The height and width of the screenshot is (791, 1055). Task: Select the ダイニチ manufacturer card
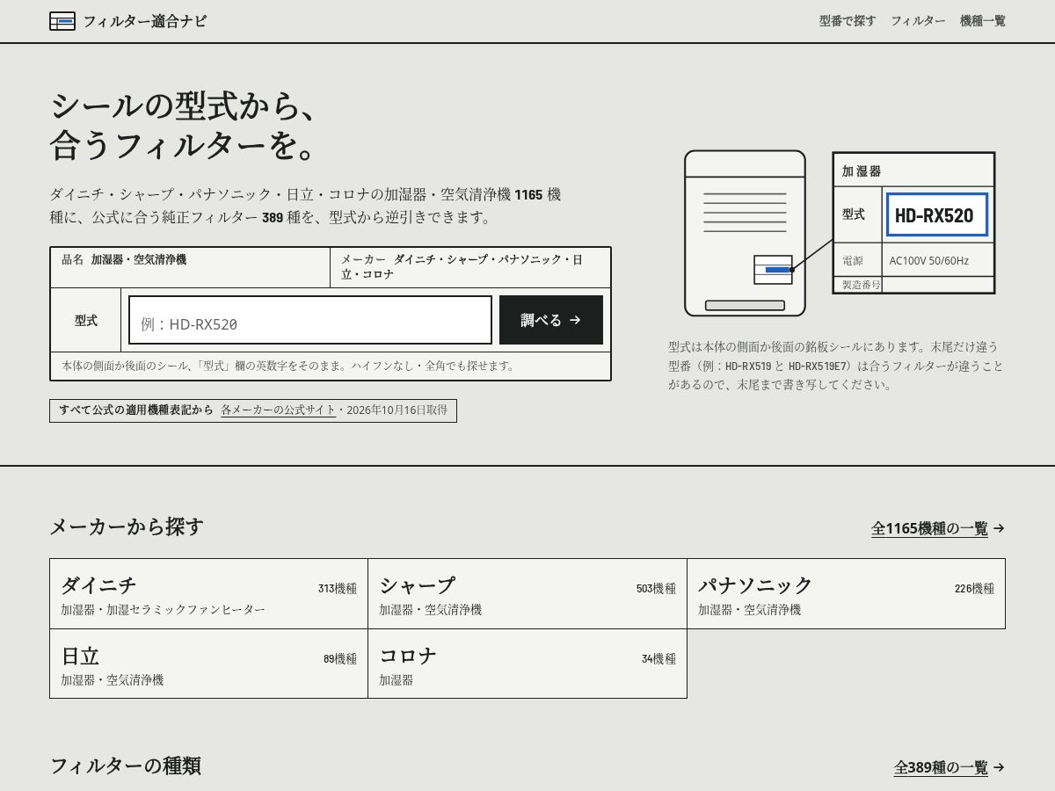tap(208, 593)
